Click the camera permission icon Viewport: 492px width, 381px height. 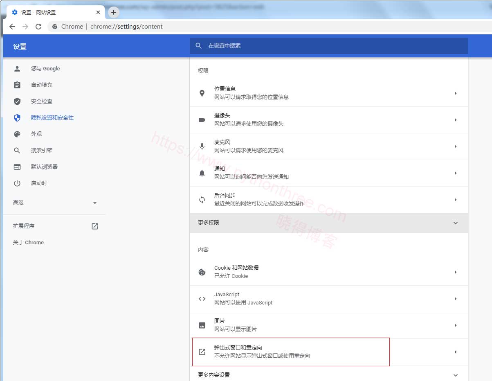click(x=202, y=119)
